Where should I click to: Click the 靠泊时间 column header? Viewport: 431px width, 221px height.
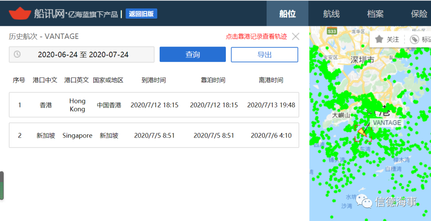tap(213, 80)
